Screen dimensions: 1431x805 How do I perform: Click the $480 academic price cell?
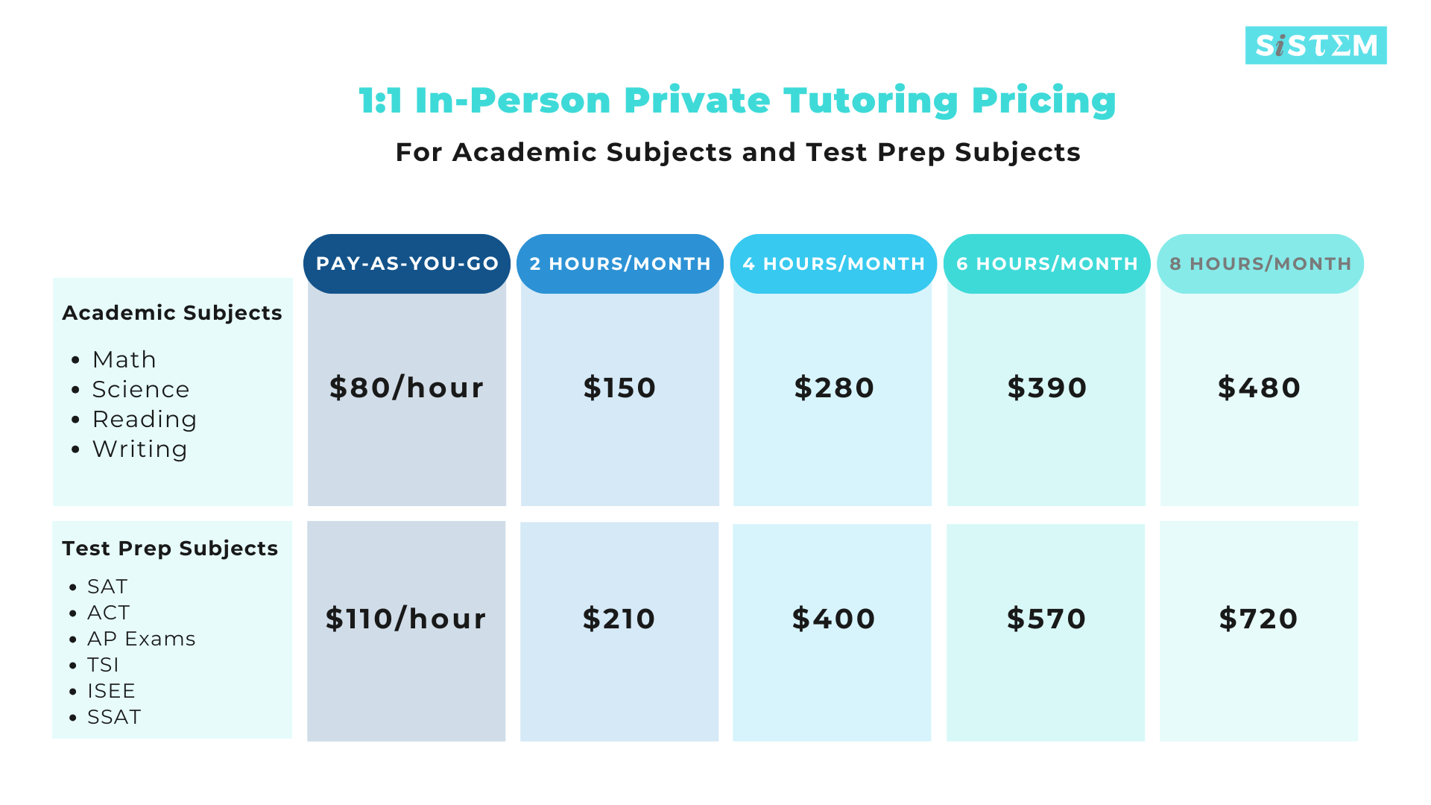click(x=1260, y=388)
